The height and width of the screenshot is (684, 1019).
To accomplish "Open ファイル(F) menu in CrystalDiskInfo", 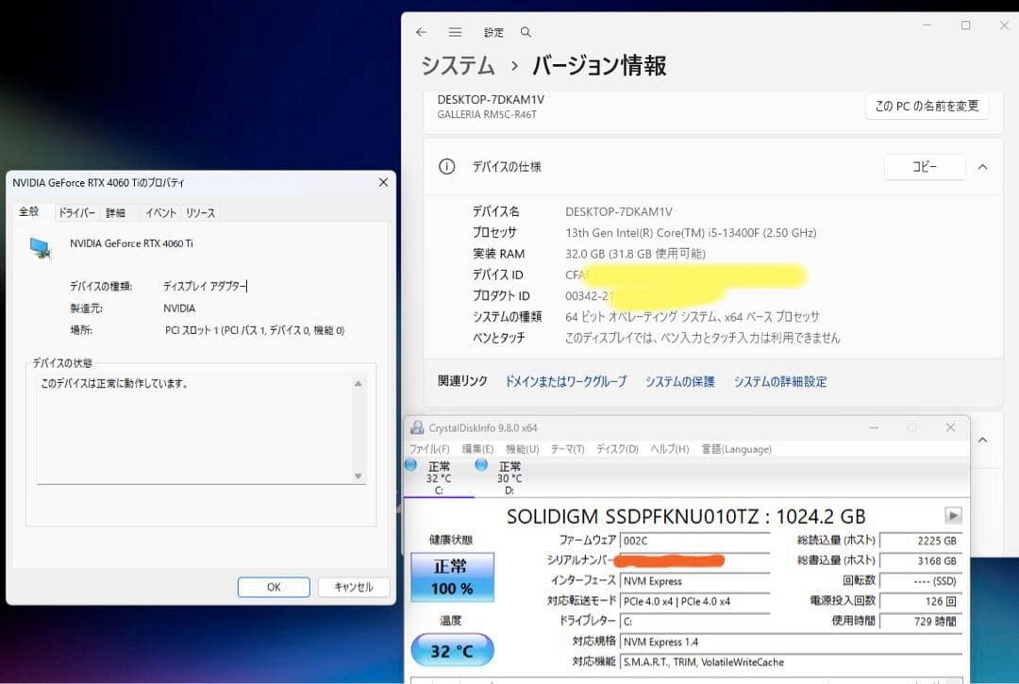I will (429, 449).
